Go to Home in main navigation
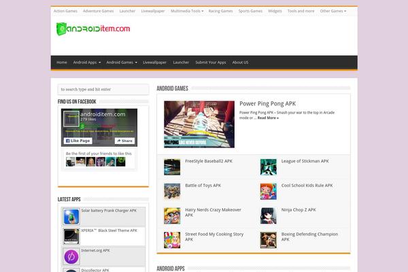The image size is (408, 272). pyautogui.click(x=62, y=63)
